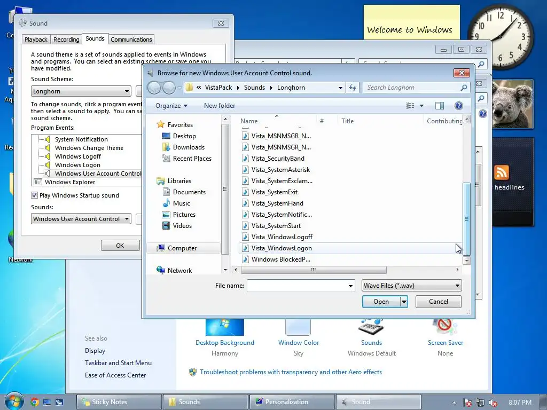Switch to the Playback tab
The height and width of the screenshot is (410, 547).
(36, 40)
